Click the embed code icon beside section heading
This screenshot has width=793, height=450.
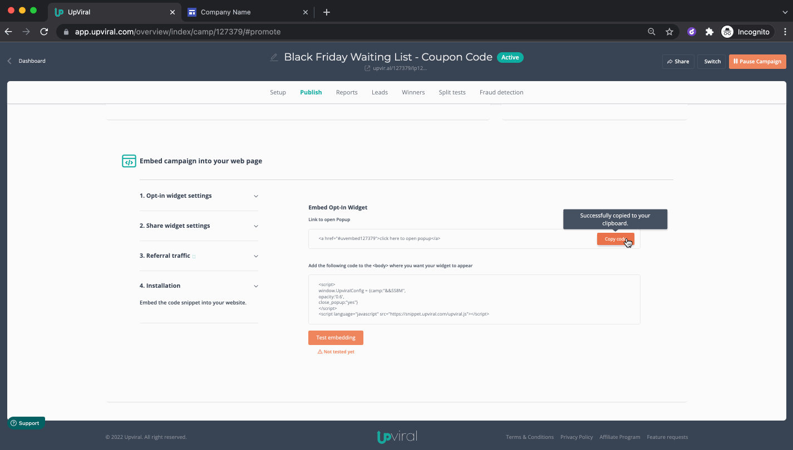pyautogui.click(x=129, y=161)
